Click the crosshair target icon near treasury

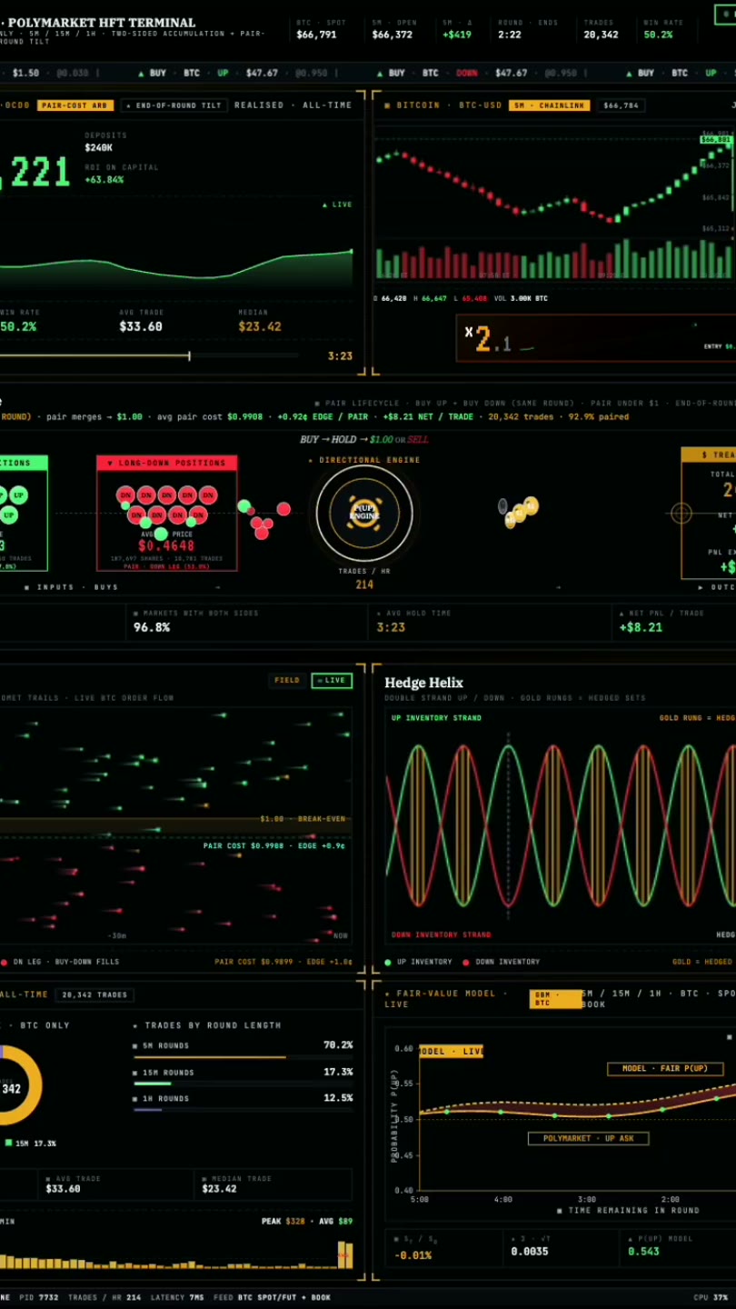681,514
